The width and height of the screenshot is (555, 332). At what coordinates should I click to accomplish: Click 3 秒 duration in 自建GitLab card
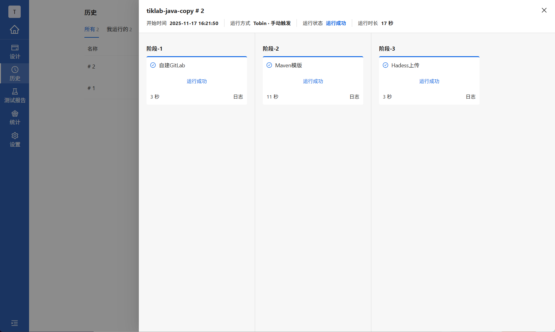155,97
